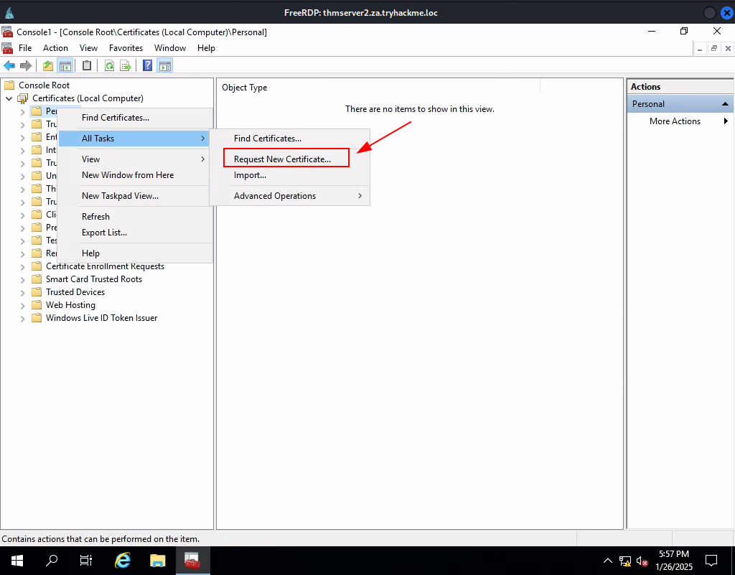
Task: Select the Windows Live ID Token Issuer label
Action: 101,318
